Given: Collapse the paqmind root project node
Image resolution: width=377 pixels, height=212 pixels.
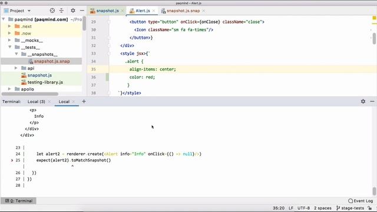Looking at the screenshot, I should [4, 19].
